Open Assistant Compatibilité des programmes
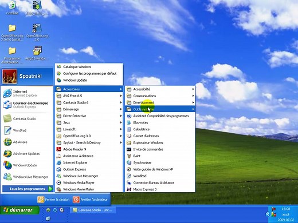Screen dimensions: 298x223 tap(160, 116)
